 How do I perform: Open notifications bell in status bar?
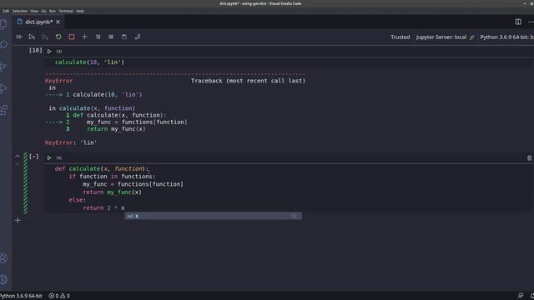[x=532, y=296]
